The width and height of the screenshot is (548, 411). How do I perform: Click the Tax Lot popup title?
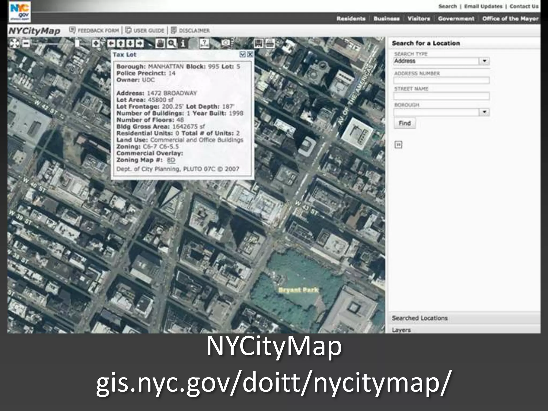click(x=124, y=55)
